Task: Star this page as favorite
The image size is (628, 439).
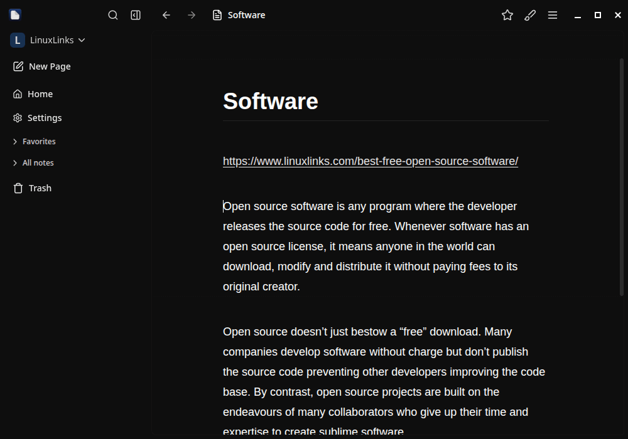Action: 507,15
